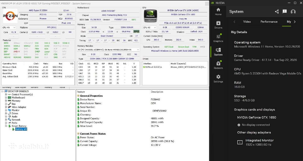Open Drivers in the NVIDIA sidebar
Screen dimensions: 303x161
tap(218, 25)
